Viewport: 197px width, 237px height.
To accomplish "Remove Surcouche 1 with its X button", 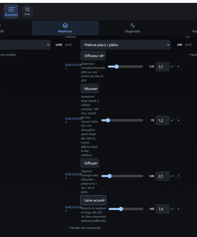I will (178, 67).
